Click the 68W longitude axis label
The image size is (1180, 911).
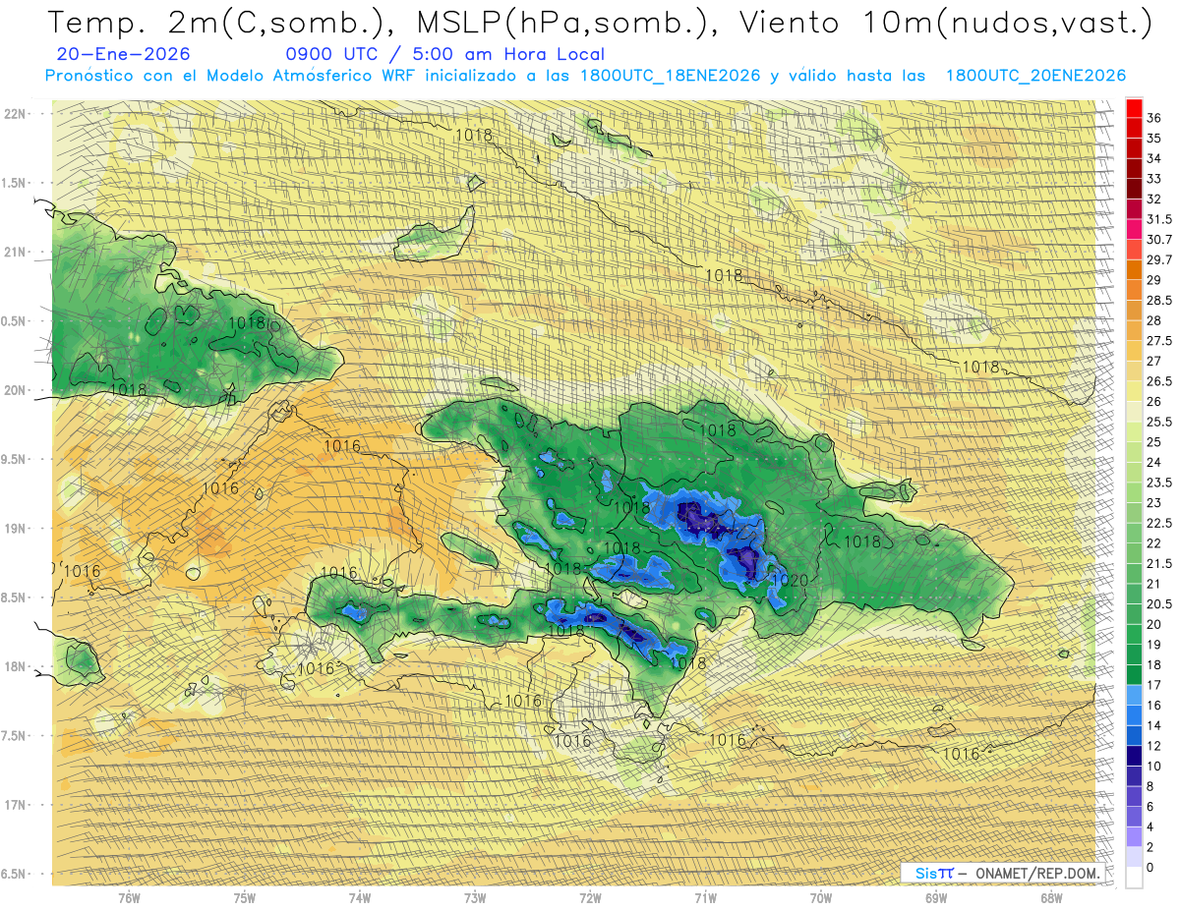1051,897
